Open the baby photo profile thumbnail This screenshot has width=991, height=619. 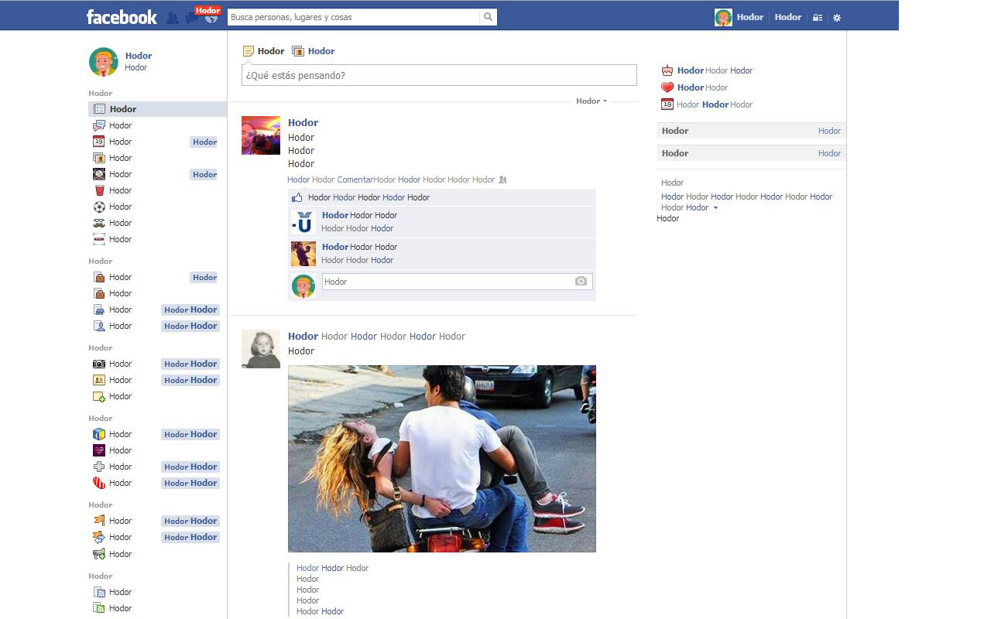[261, 349]
